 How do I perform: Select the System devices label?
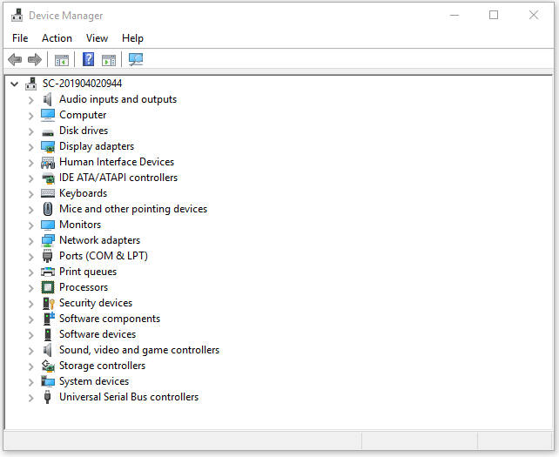(94, 381)
